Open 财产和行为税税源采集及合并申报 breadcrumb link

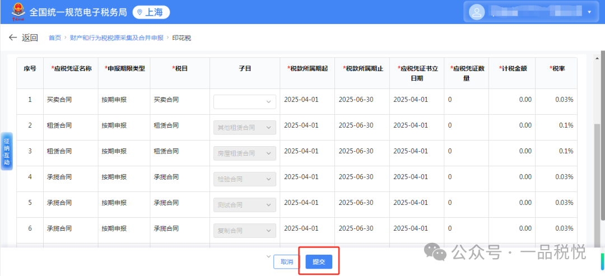117,38
